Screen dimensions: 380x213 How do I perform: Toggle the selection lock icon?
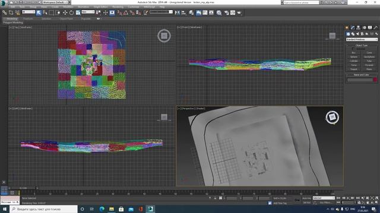215,198
